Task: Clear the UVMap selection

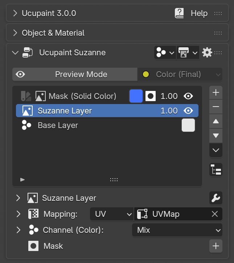Action: click(x=215, y=214)
